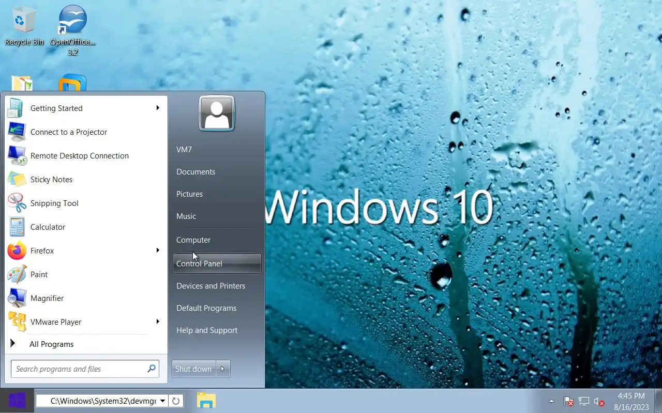
Task: Click the Firefox label in the Start menu
Action: (x=42, y=250)
